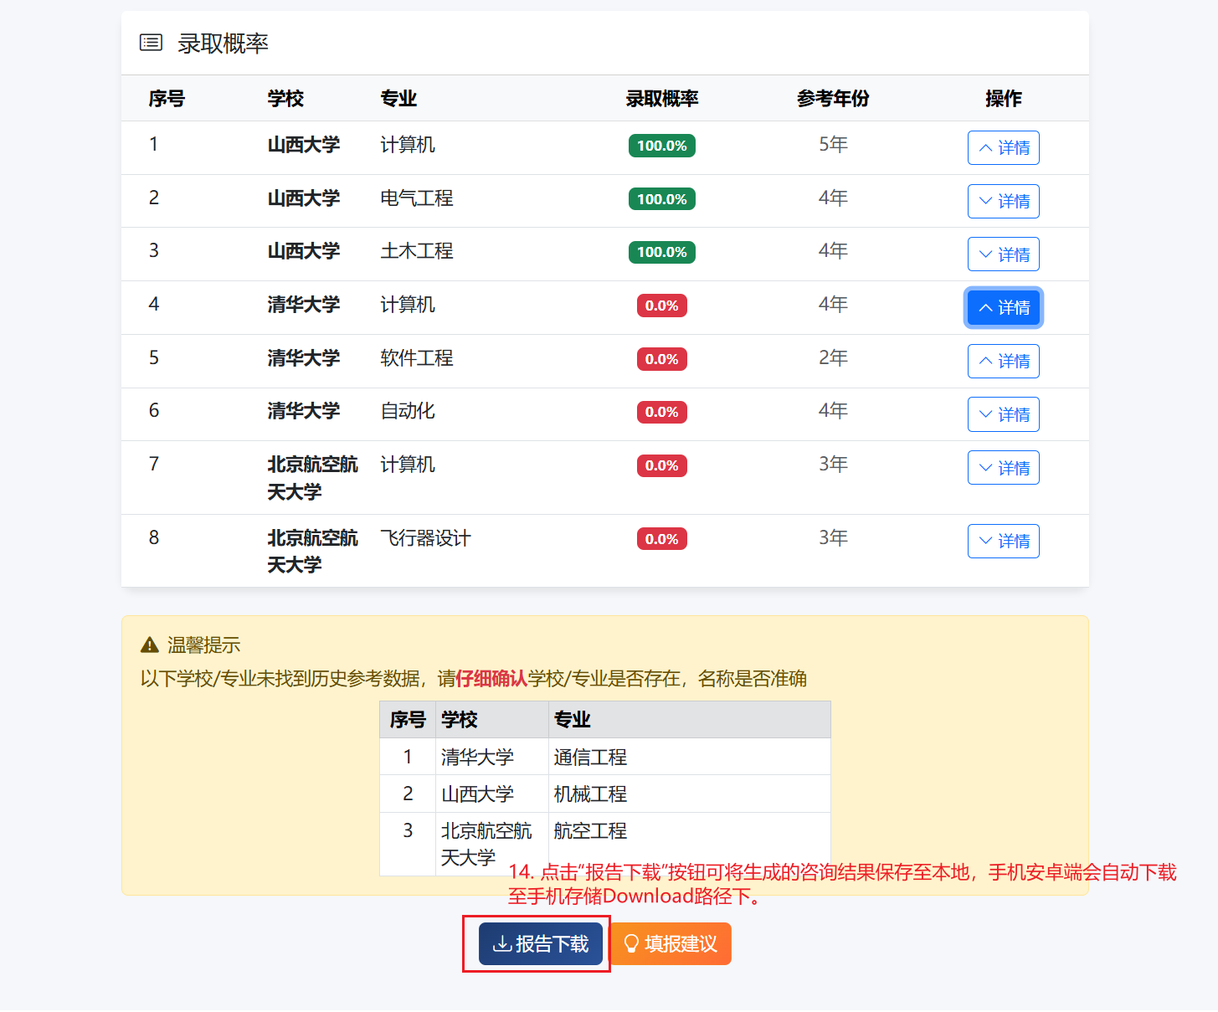Viewport: 1218px width, 1012px height.
Task: Click the 参考年份 column header
Action: (x=833, y=99)
